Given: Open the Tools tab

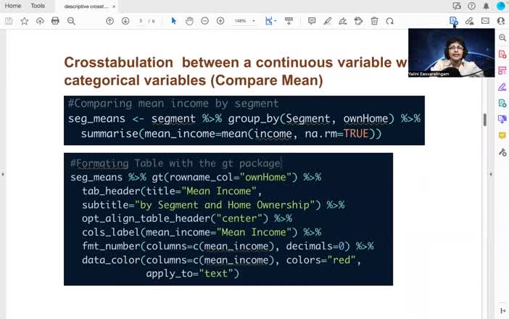Looking at the screenshot, I should pyautogui.click(x=38, y=6).
